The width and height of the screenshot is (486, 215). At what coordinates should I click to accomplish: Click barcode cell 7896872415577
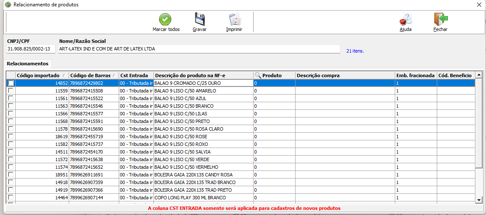94,113
